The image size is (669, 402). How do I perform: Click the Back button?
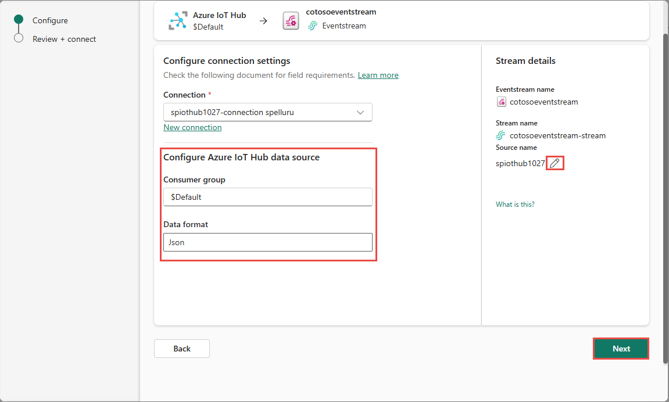pos(182,349)
